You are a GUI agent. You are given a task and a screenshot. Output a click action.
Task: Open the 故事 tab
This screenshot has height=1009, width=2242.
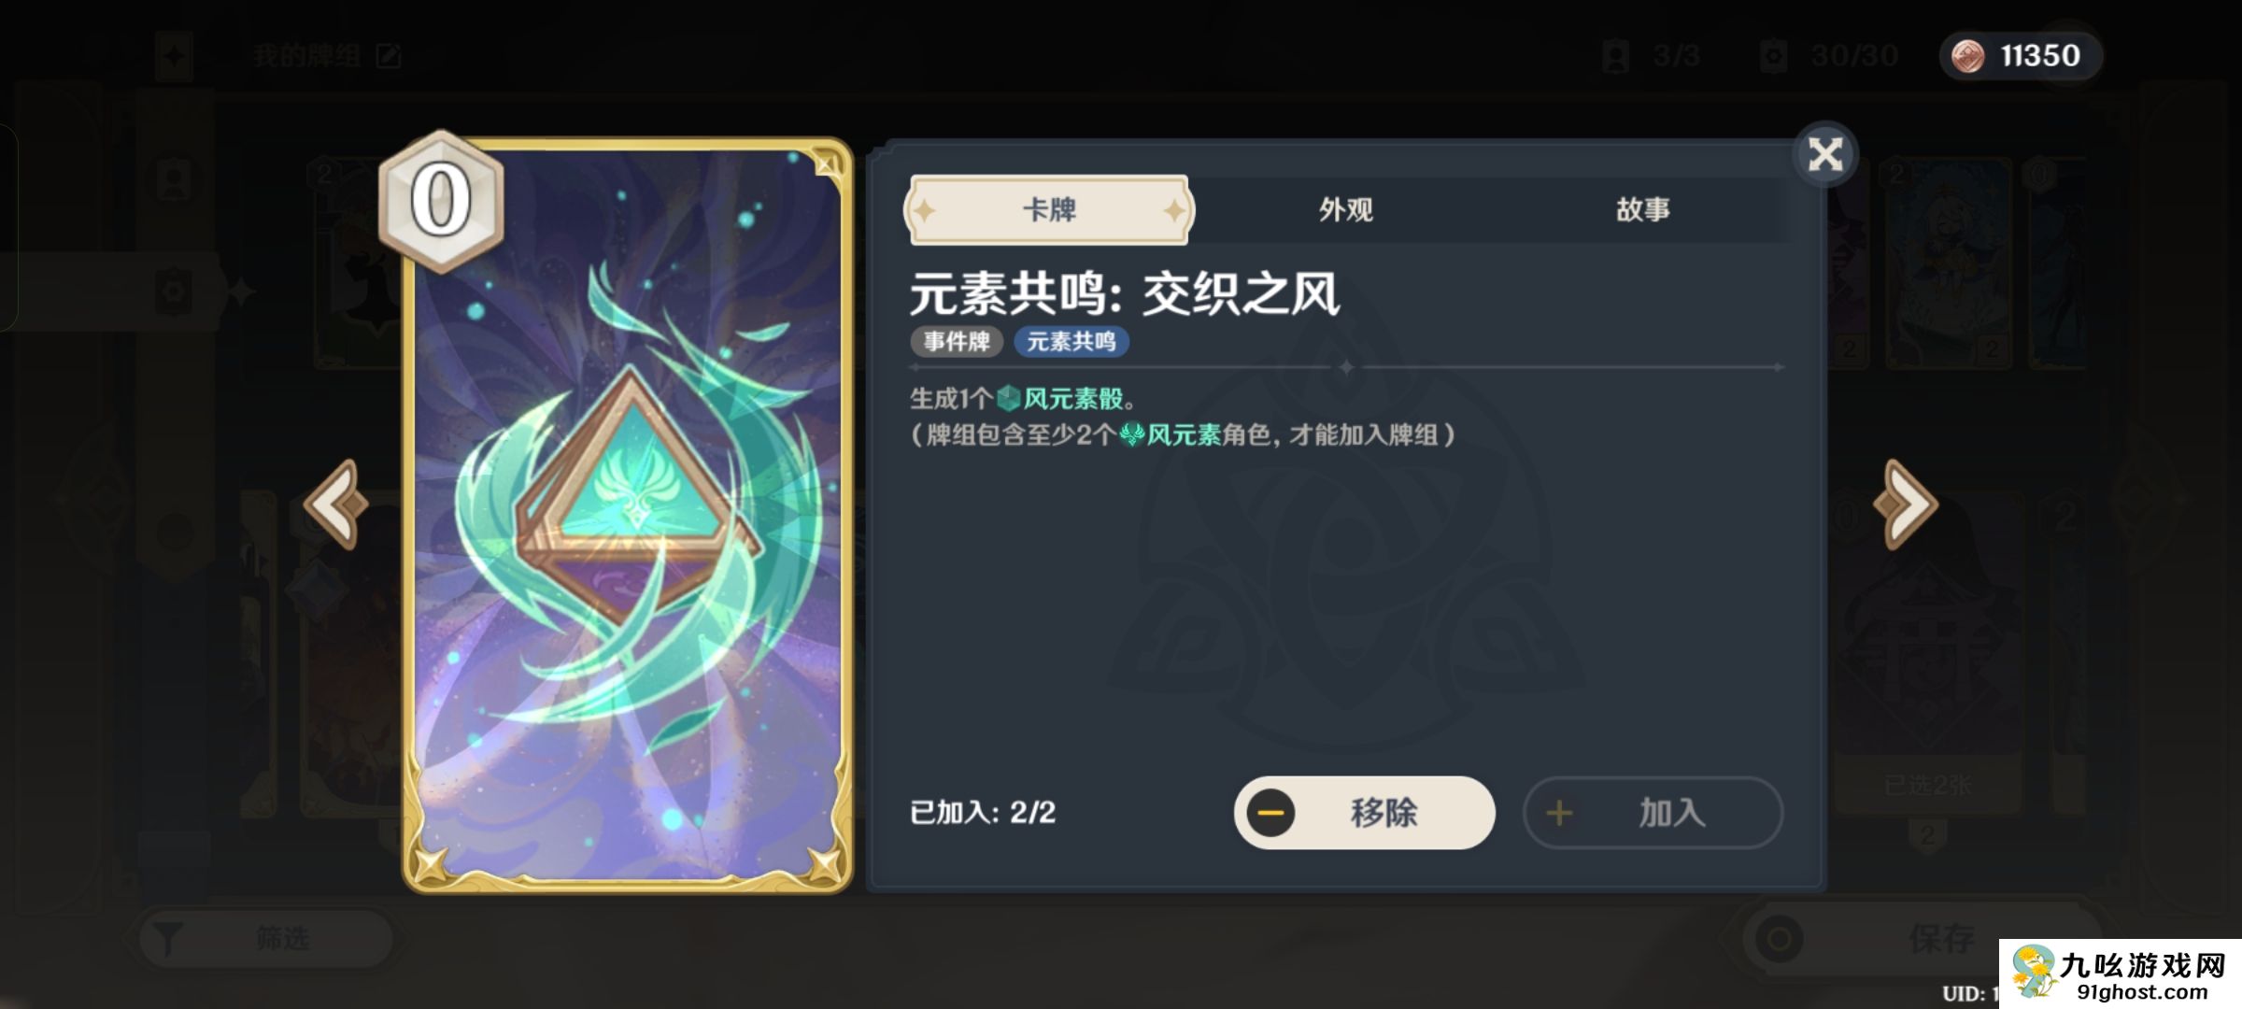click(x=1642, y=209)
